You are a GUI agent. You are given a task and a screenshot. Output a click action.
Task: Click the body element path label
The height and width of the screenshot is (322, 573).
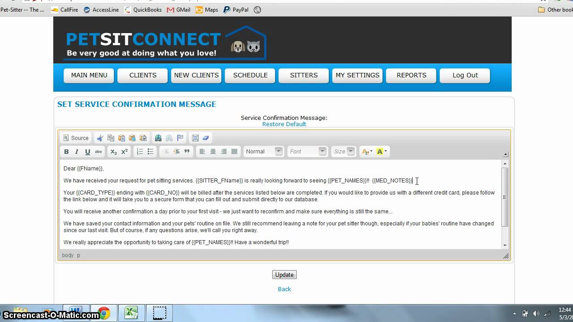click(68, 255)
